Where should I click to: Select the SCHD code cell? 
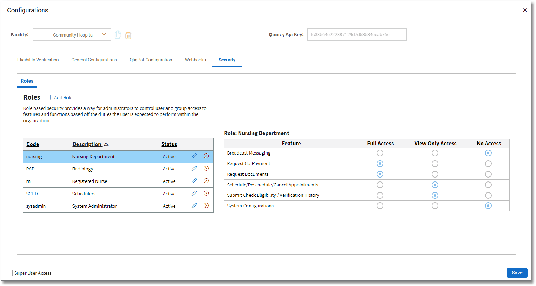[x=32, y=194]
